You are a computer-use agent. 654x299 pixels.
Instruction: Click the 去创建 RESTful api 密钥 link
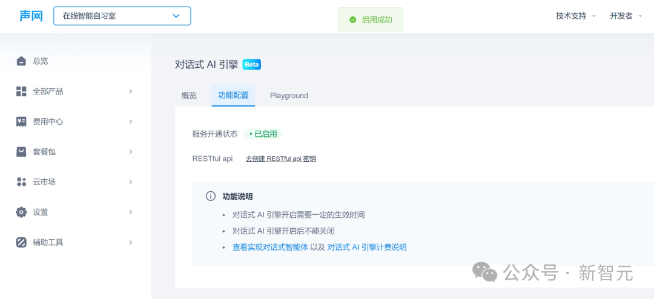(281, 159)
